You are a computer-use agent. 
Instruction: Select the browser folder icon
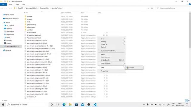25,16
